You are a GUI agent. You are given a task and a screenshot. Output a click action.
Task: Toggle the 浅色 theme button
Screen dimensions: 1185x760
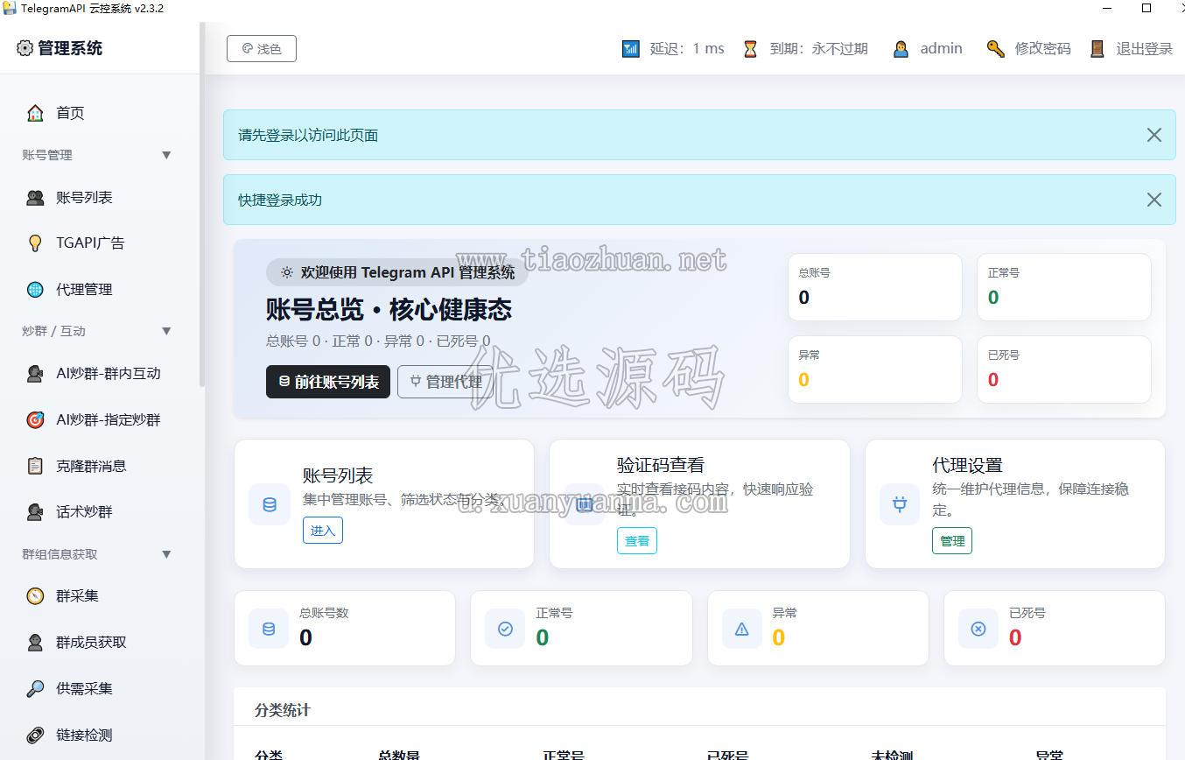[x=262, y=49]
